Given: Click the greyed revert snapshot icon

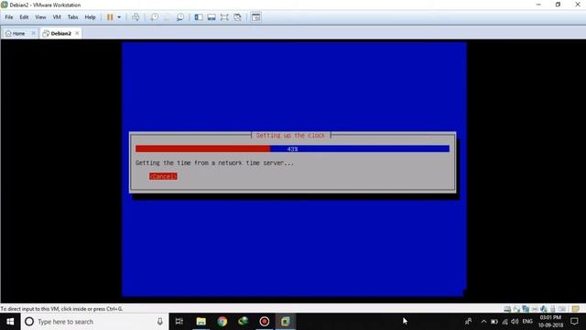Looking at the screenshot, I should [167, 17].
